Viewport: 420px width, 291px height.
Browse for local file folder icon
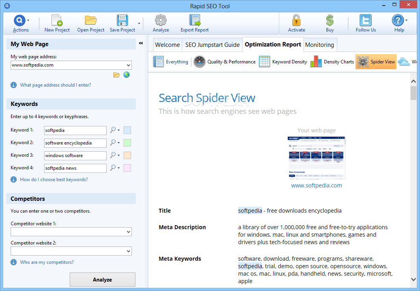click(116, 75)
